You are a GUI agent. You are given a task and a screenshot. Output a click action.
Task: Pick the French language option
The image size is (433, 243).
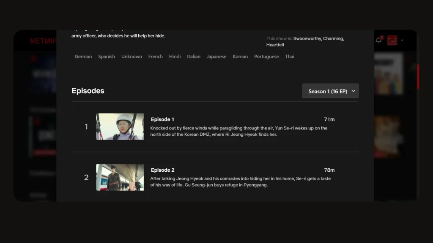click(155, 57)
